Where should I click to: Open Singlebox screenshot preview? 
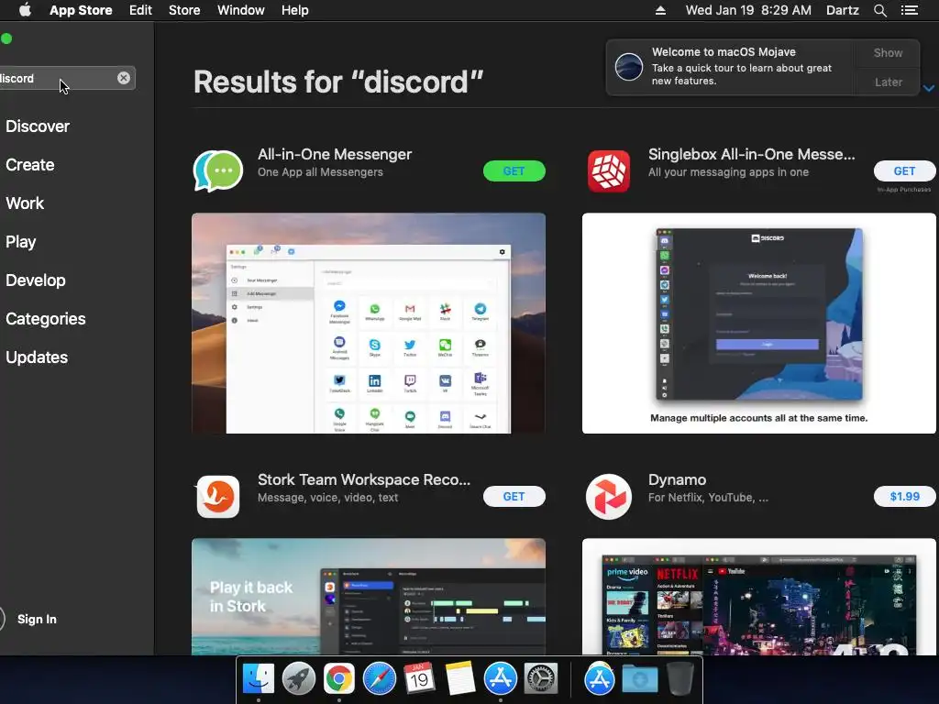tap(758, 324)
